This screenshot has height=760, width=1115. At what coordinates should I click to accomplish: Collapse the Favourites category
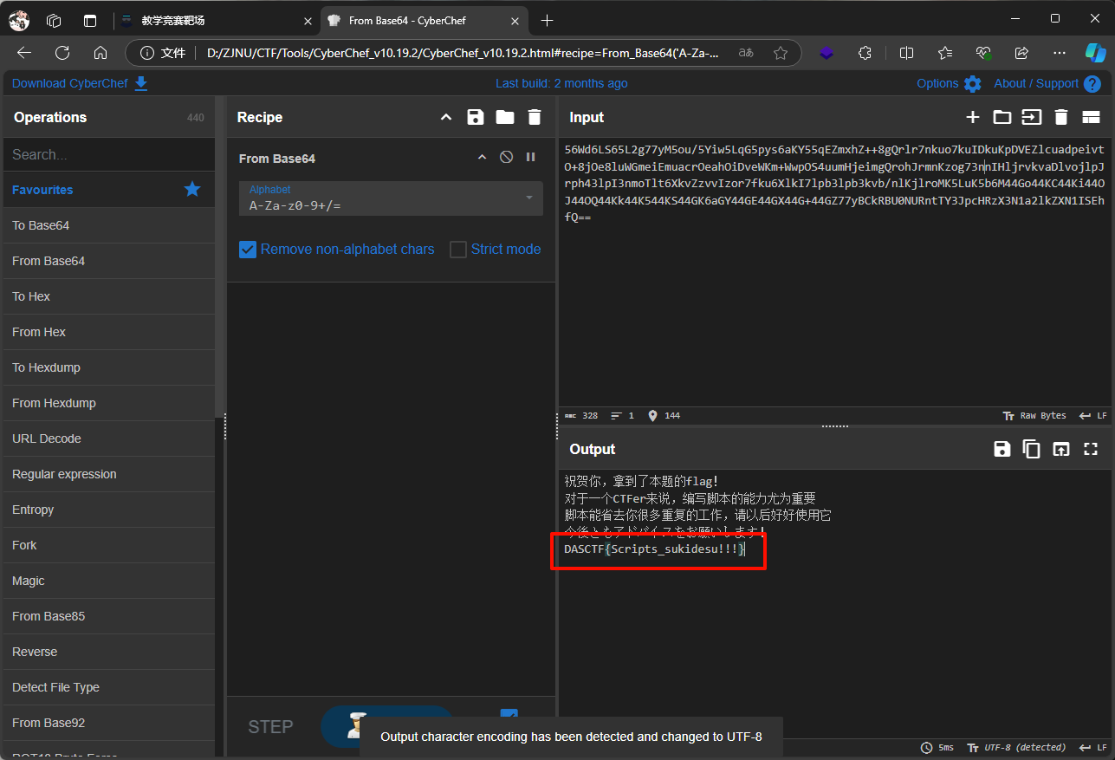tap(109, 190)
